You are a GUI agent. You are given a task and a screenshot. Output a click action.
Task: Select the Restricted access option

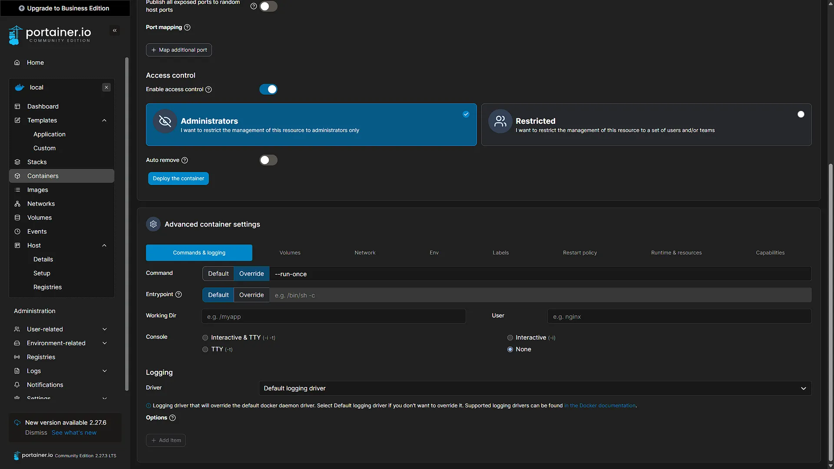646,125
